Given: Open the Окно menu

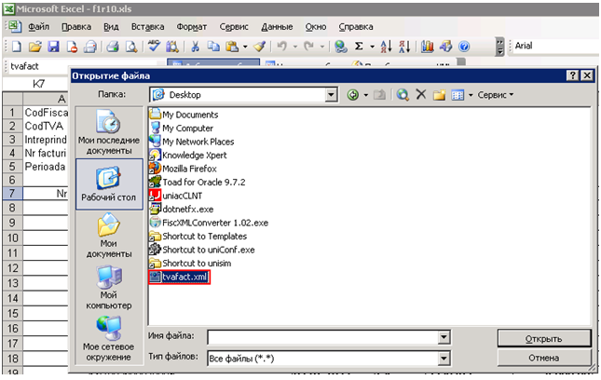Looking at the screenshot, I should pos(316,27).
